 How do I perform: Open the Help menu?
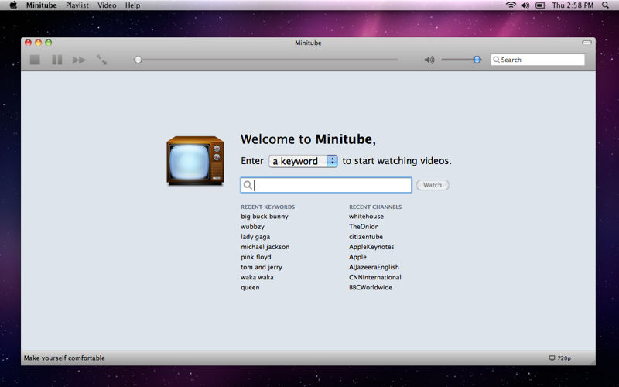click(132, 5)
